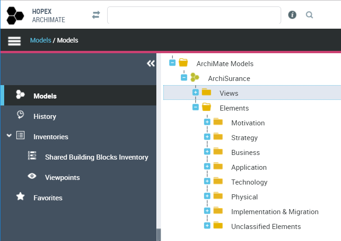Expand the Views folder node
Viewport: 341px width, 241px height.
pos(195,93)
